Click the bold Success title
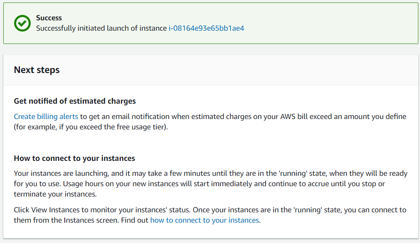The width and height of the screenshot is (420, 243). [x=49, y=18]
